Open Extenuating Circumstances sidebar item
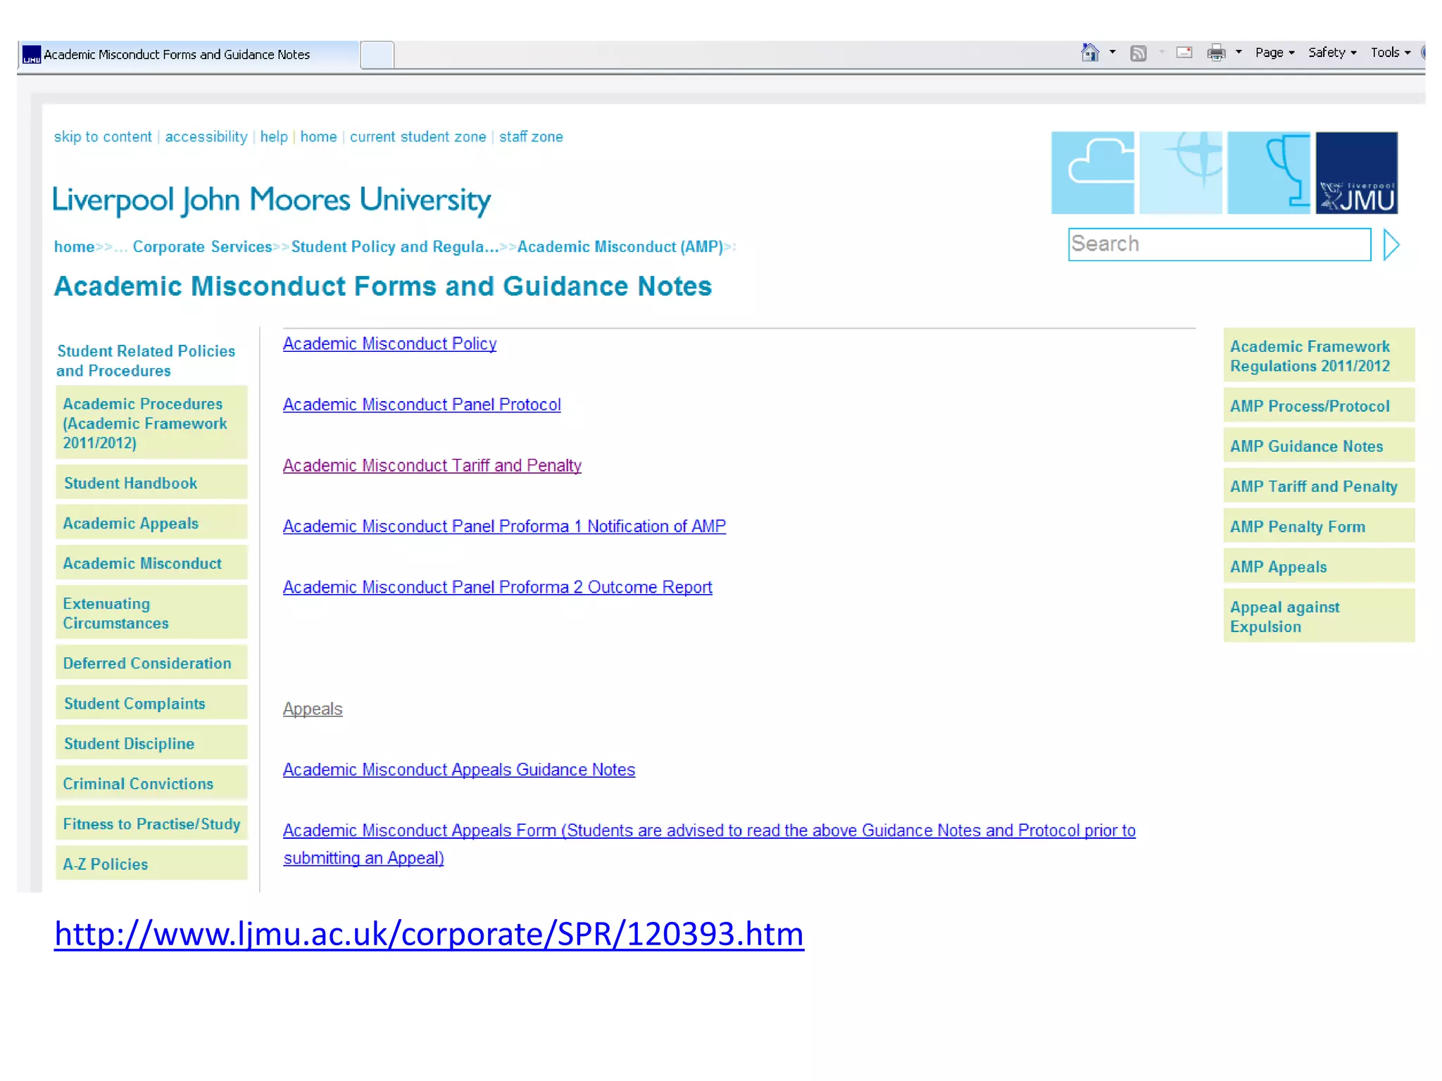1442x1081 pixels. click(151, 613)
